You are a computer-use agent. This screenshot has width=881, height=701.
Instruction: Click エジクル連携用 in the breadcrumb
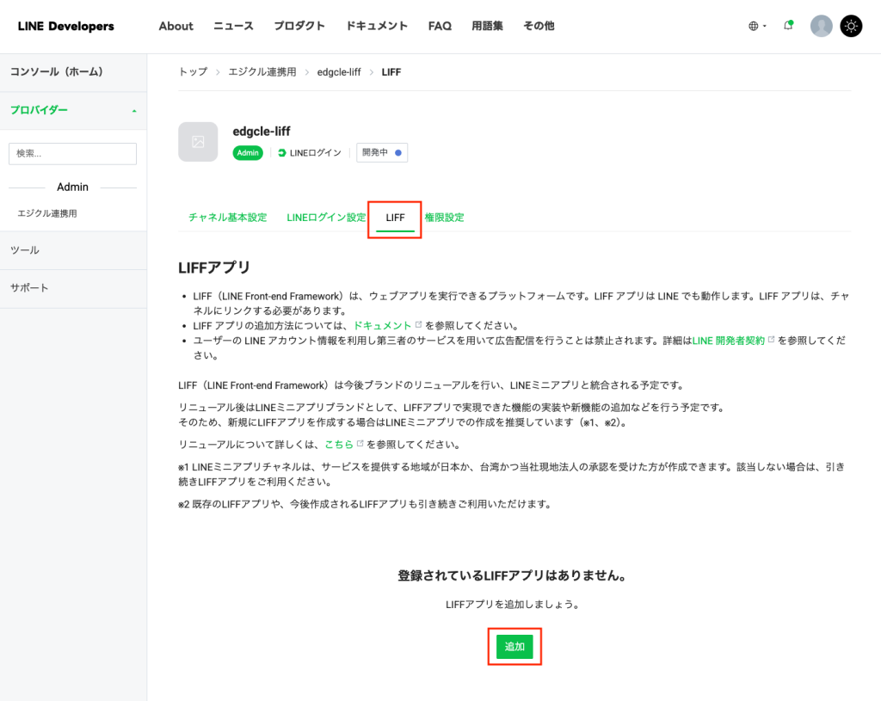click(x=262, y=72)
